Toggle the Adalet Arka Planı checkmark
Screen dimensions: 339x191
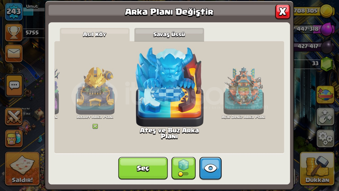pyautogui.click(x=95, y=126)
